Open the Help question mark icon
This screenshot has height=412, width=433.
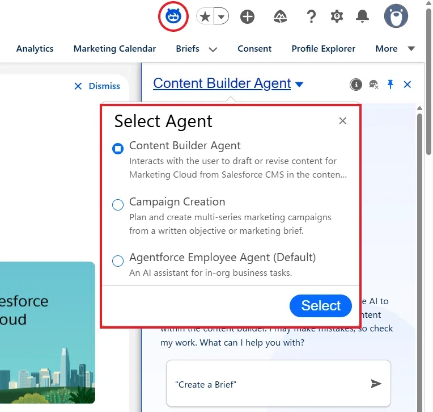[311, 16]
